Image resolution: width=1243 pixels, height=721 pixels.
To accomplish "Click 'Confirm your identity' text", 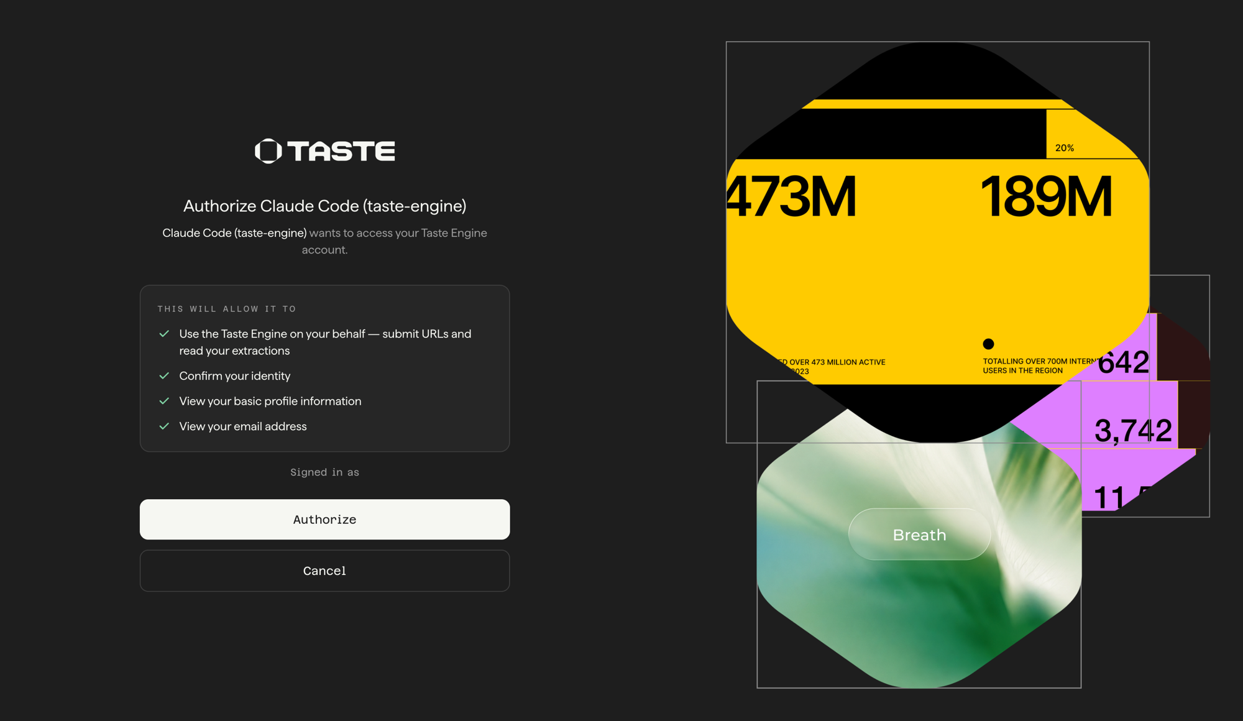I will pos(234,376).
